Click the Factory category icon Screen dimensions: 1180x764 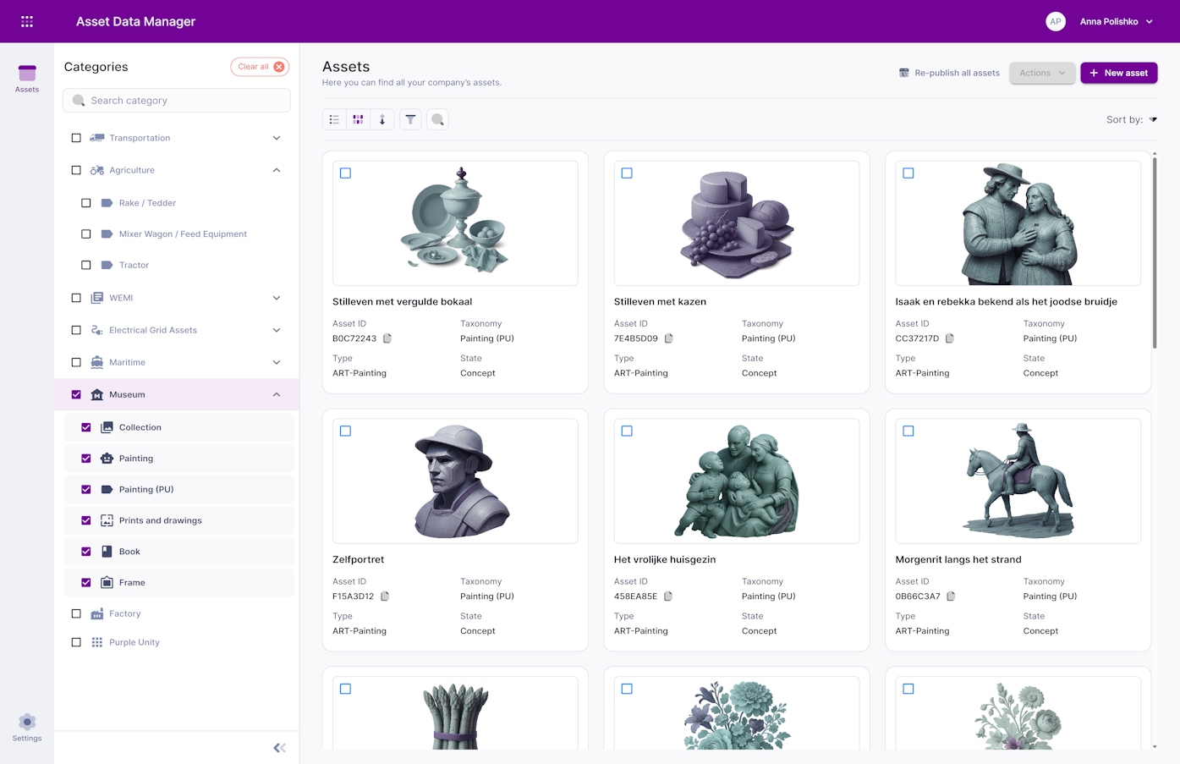[x=97, y=613]
